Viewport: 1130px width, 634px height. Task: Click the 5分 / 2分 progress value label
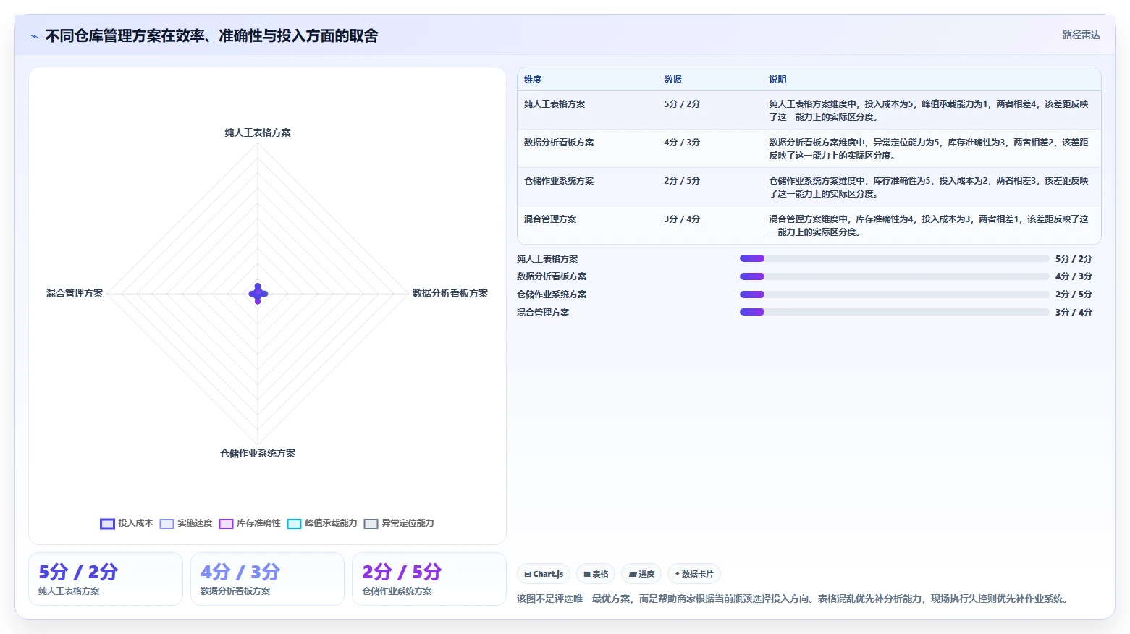1074,258
